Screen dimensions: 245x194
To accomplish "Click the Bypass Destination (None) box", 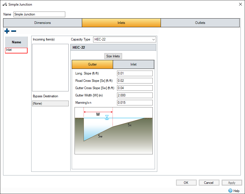I will coord(50,103).
